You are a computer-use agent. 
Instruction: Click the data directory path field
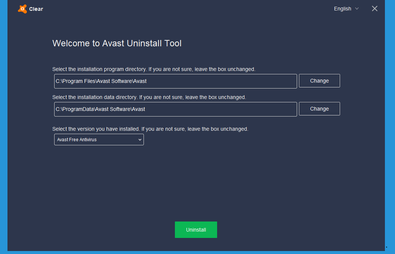175,109
